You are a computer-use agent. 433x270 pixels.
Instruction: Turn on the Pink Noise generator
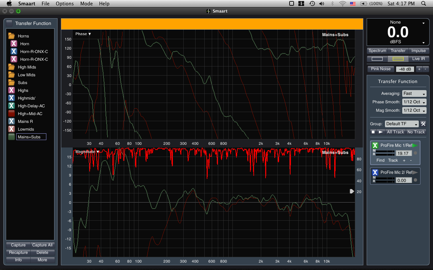coord(381,69)
